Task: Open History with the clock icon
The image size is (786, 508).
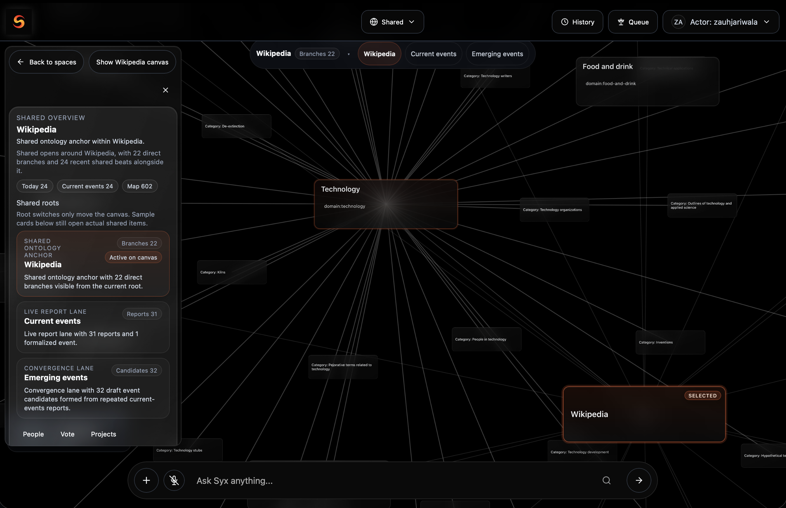Action: pos(565,22)
